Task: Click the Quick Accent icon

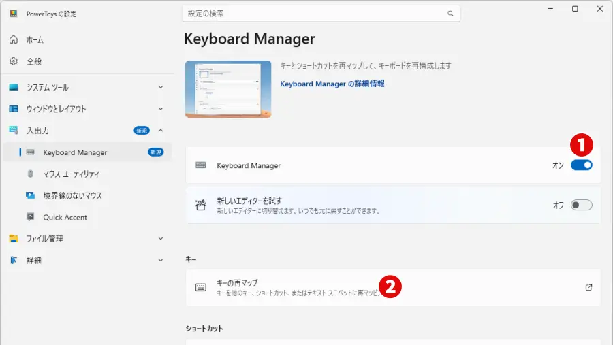Action: click(31, 217)
